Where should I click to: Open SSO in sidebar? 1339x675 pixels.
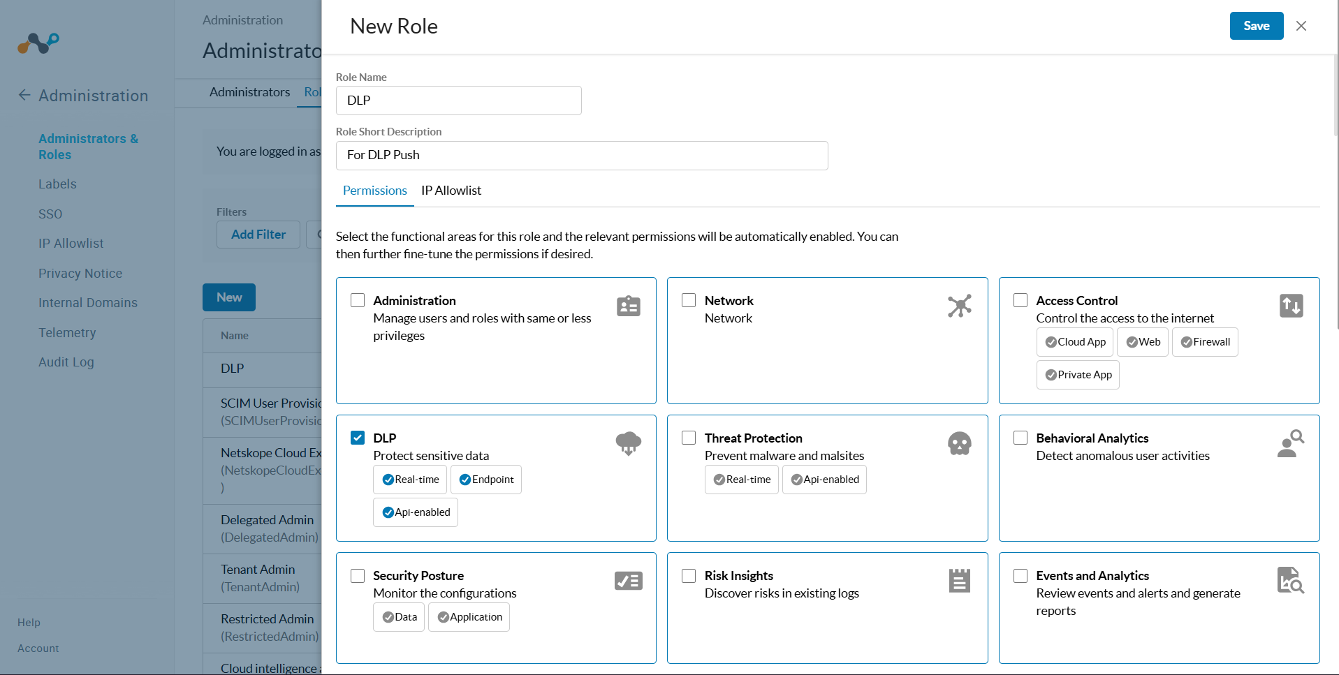pyautogui.click(x=50, y=214)
